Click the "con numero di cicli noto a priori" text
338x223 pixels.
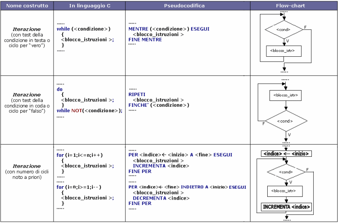[x=27, y=174]
